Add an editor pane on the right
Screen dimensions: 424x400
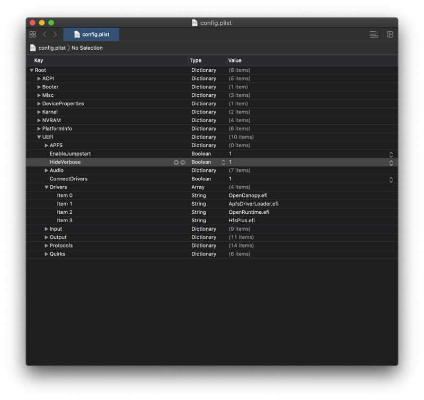[x=390, y=34]
